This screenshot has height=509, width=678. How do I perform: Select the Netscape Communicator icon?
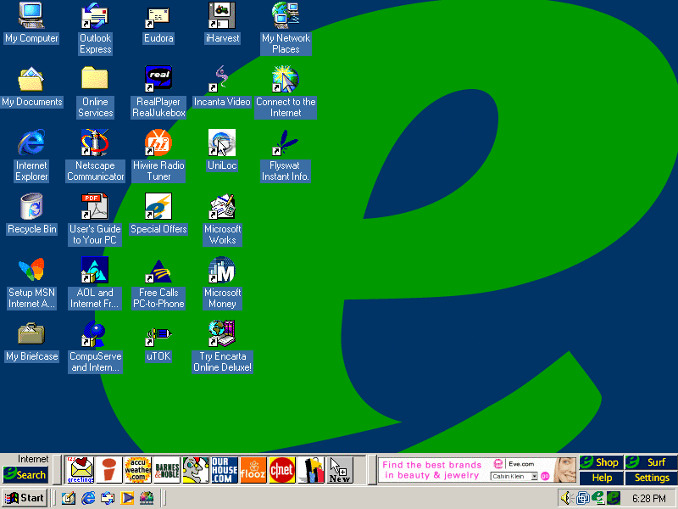[95, 143]
